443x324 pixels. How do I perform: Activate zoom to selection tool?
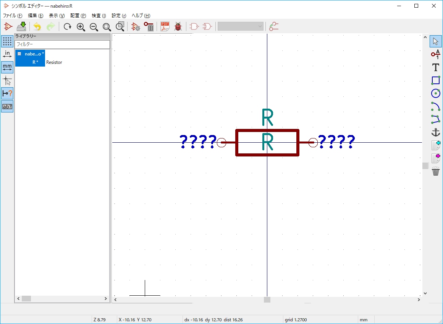120,27
